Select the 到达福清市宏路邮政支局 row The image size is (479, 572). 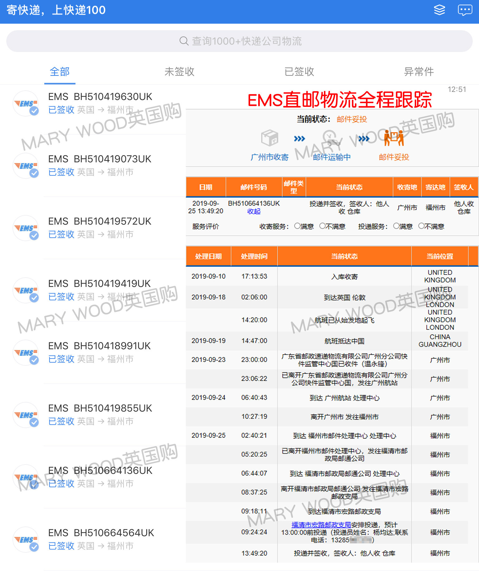pos(327,511)
